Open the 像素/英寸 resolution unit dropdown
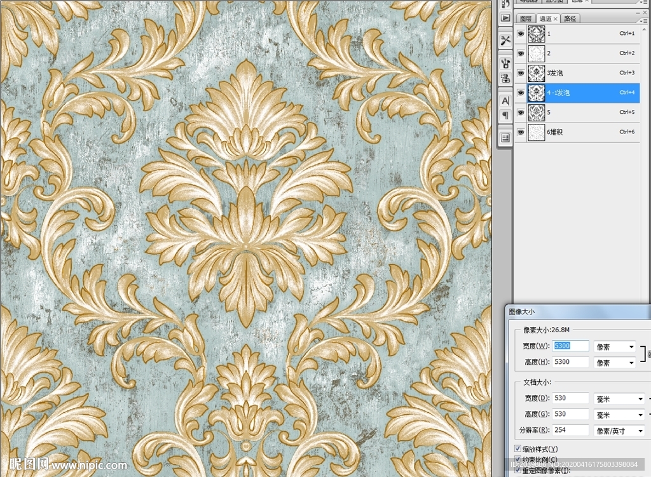Viewport: 651px width, 477px height. point(619,431)
